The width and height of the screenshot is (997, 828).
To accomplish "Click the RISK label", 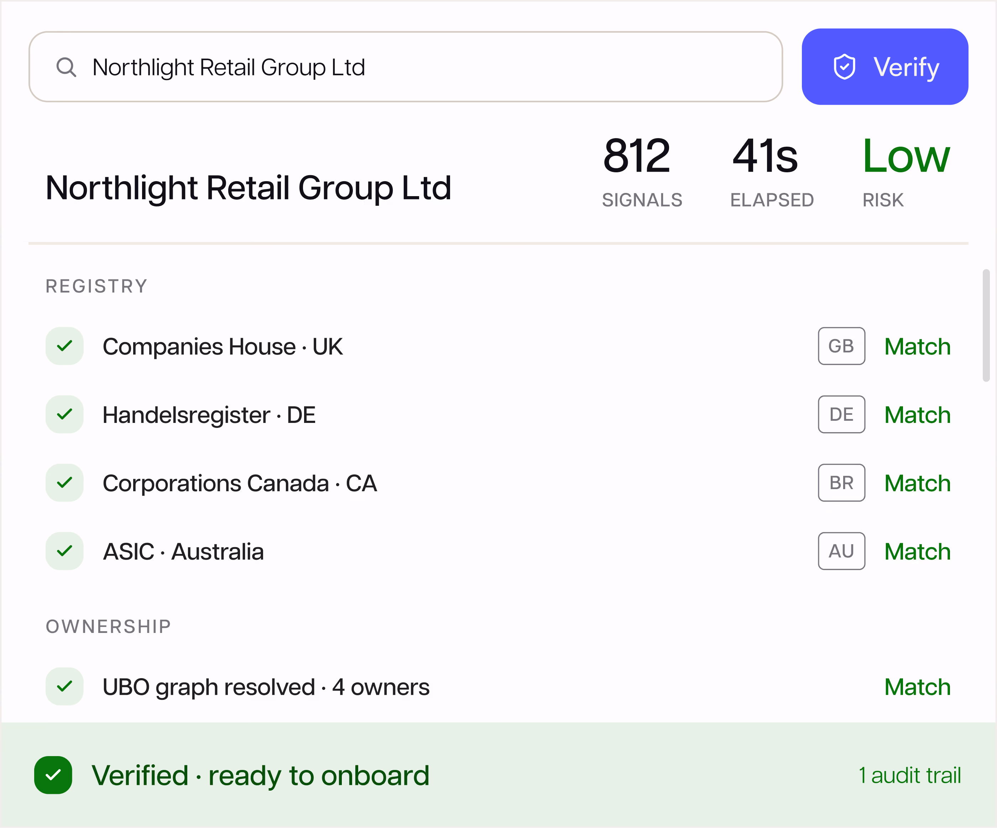I will click(883, 200).
